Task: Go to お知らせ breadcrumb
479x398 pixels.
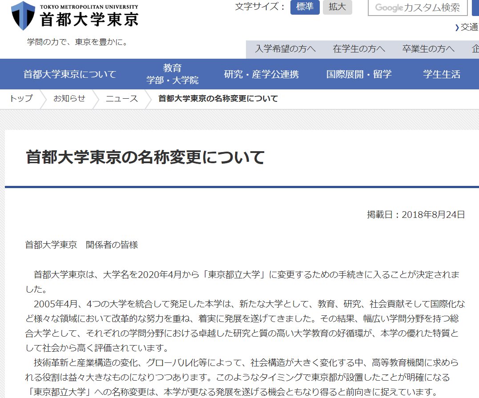Action: pos(69,98)
